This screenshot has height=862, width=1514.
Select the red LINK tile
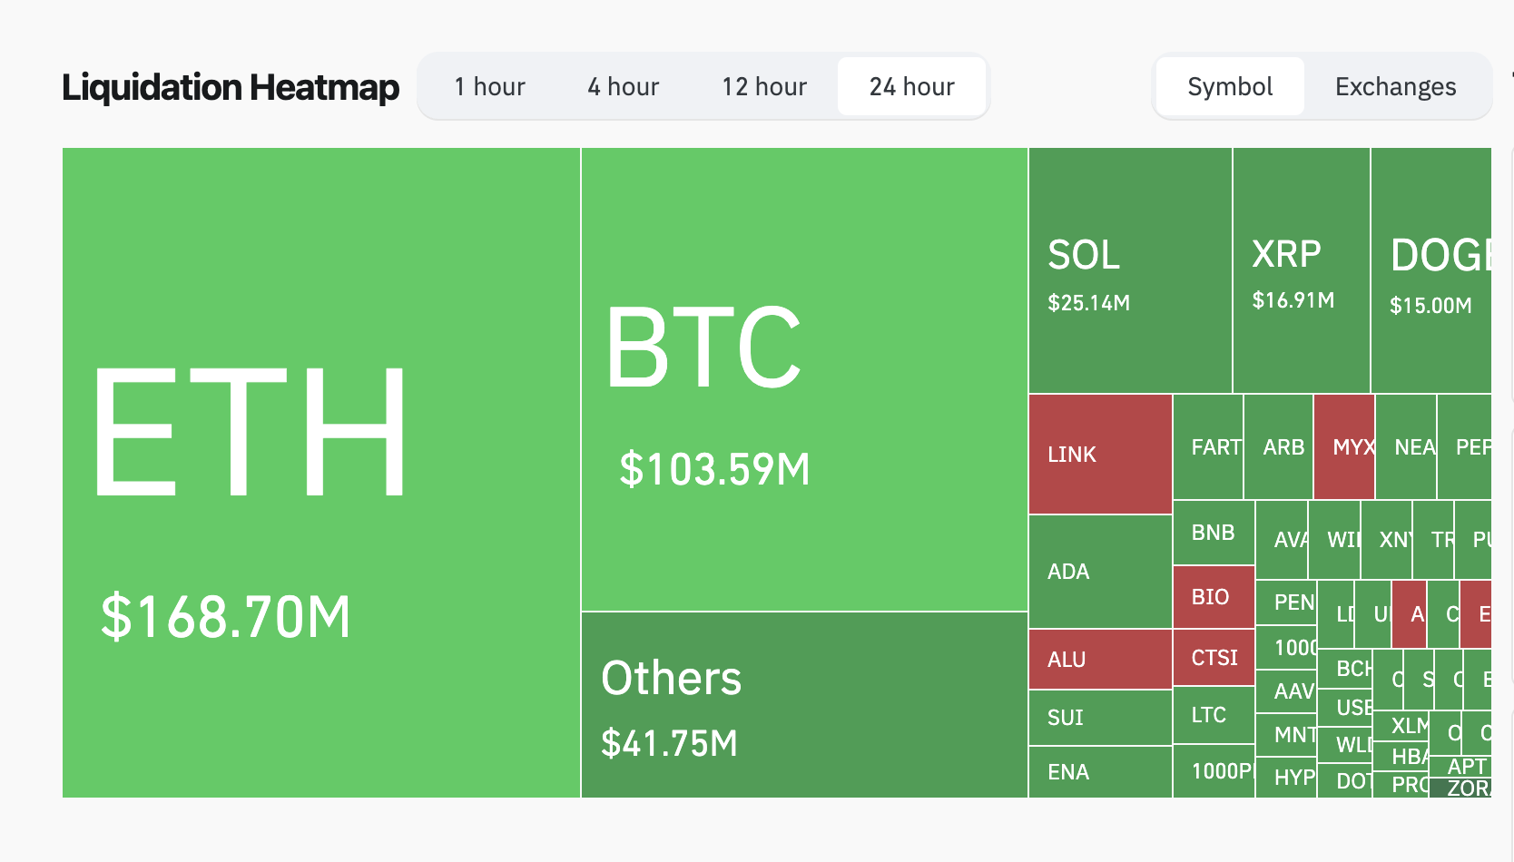click(1098, 454)
